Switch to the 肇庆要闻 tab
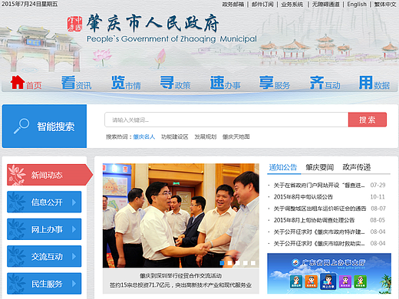The image size is (399, 299). point(320,167)
